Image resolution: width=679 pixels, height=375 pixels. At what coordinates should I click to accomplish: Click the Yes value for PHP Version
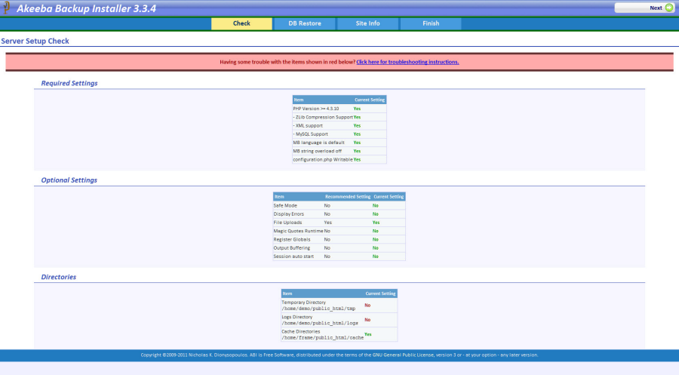357,109
